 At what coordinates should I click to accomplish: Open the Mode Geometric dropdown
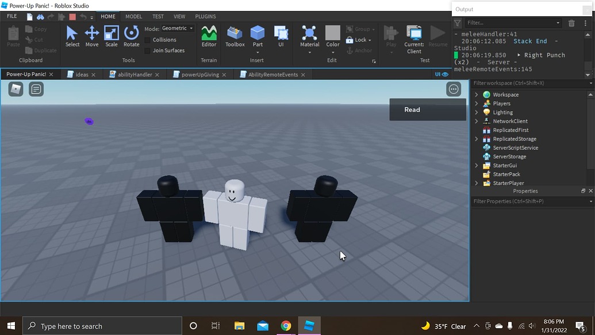(177, 28)
